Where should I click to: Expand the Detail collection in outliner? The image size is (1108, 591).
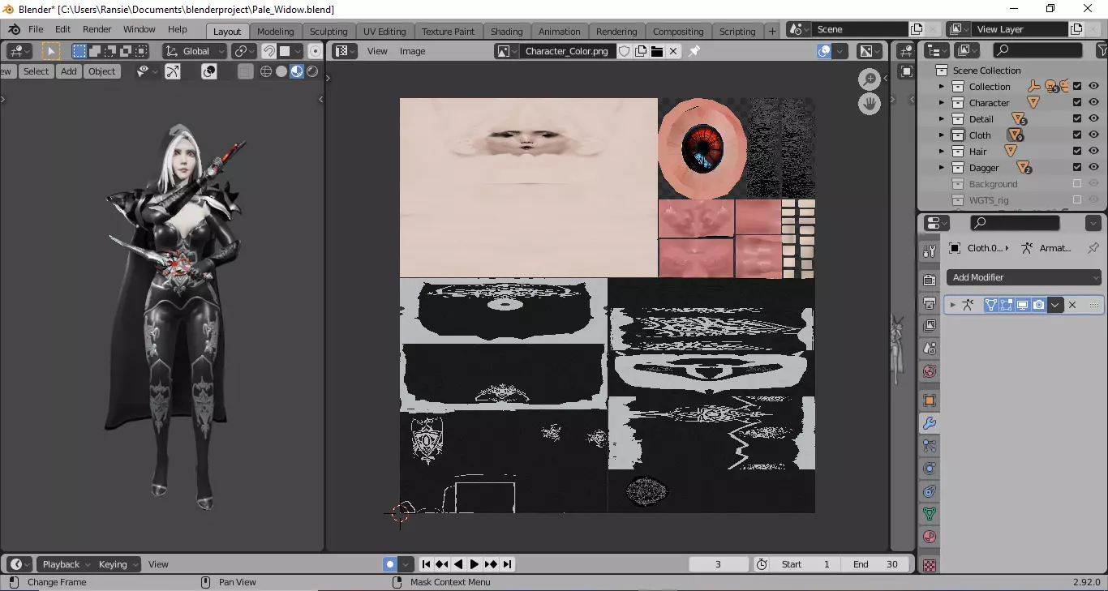click(942, 119)
